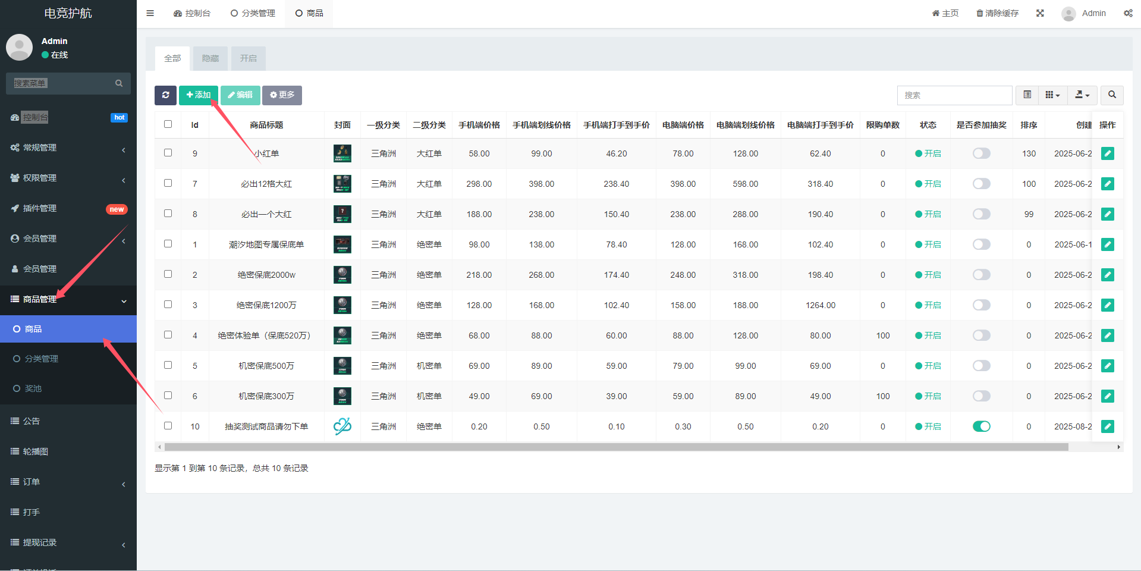The height and width of the screenshot is (571, 1141).
Task: Open 分类管理 tab in top bar
Action: pos(253,13)
